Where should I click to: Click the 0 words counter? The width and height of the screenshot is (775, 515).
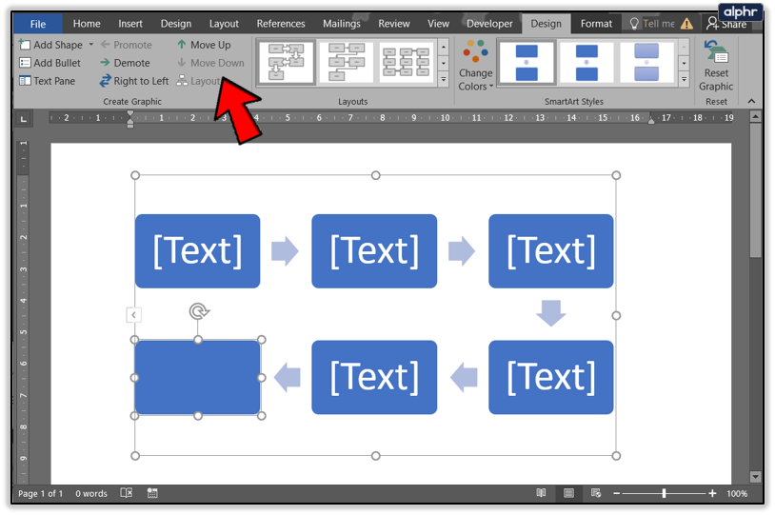(91, 494)
